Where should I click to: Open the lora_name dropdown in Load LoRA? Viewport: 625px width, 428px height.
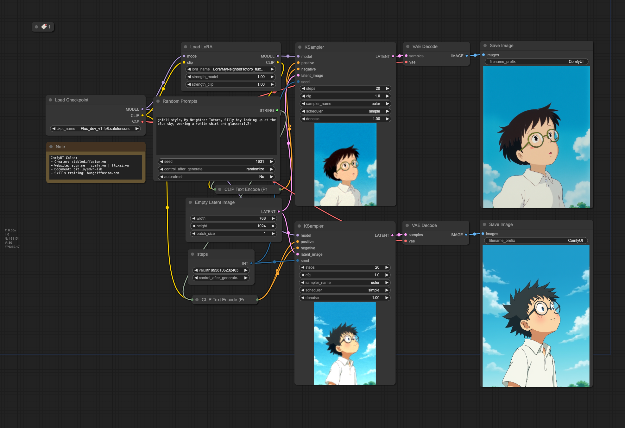[230, 69]
